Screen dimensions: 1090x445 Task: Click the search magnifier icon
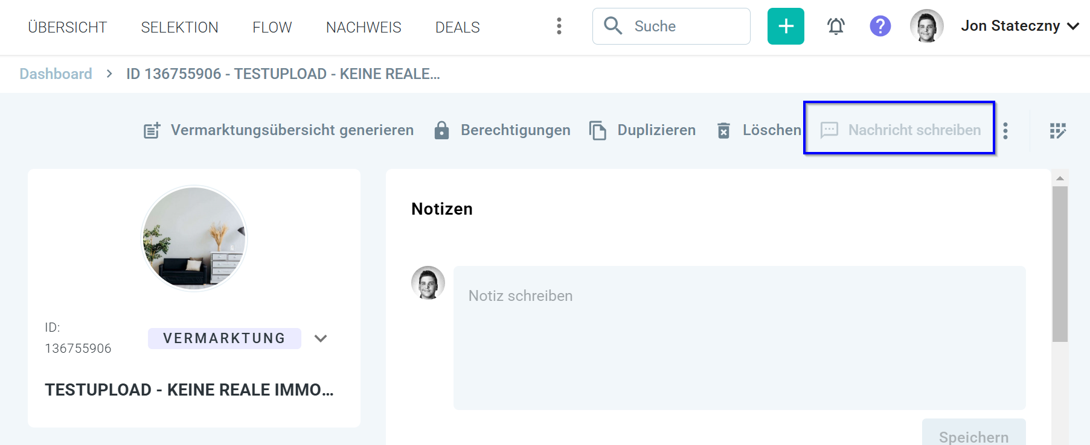pos(613,25)
